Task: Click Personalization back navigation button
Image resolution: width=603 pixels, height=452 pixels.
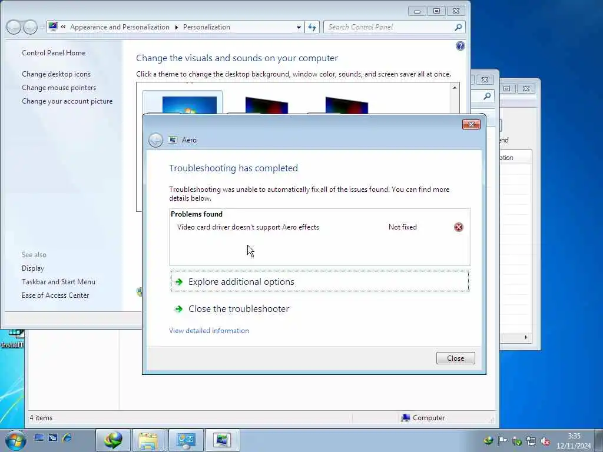Action: point(14,27)
